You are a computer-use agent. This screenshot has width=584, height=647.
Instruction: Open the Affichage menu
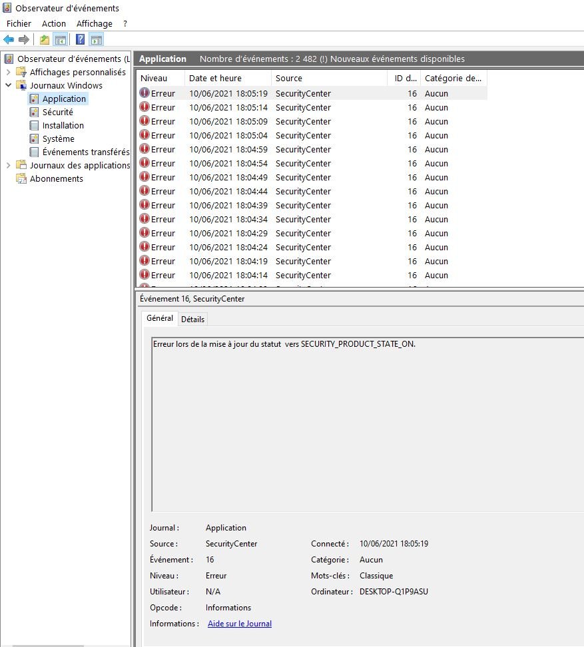coord(95,23)
